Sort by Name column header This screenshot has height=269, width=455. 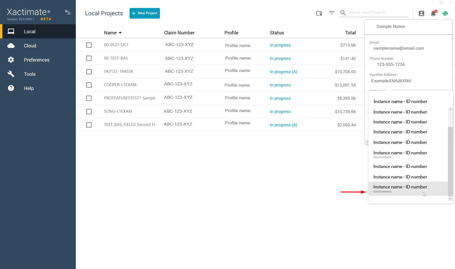[x=113, y=33]
